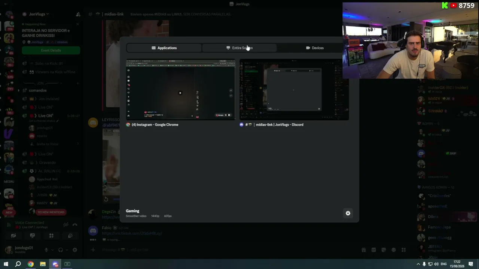Click the Event Details button

coord(51,50)
